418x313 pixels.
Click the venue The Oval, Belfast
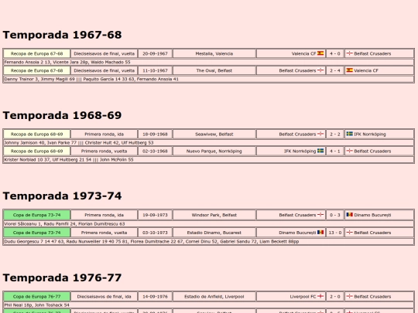214,70
